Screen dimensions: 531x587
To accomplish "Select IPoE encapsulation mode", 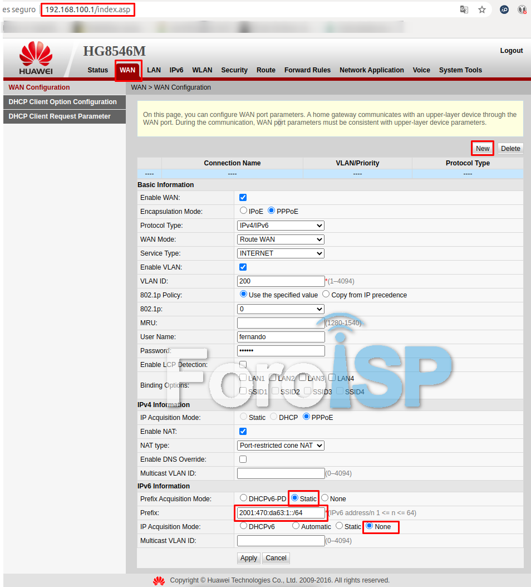I will (243, 211).
